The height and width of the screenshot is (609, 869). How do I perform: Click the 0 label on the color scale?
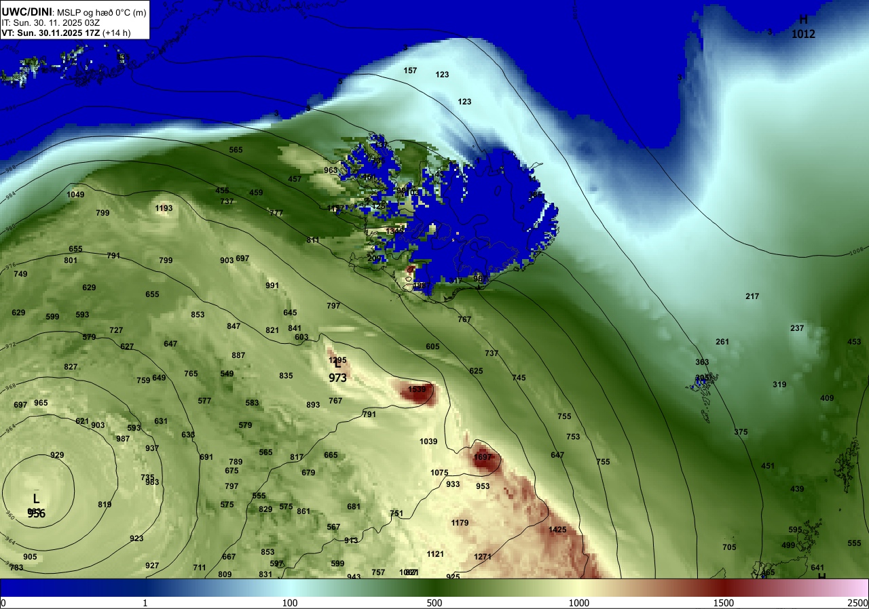[x=3, y=603]
